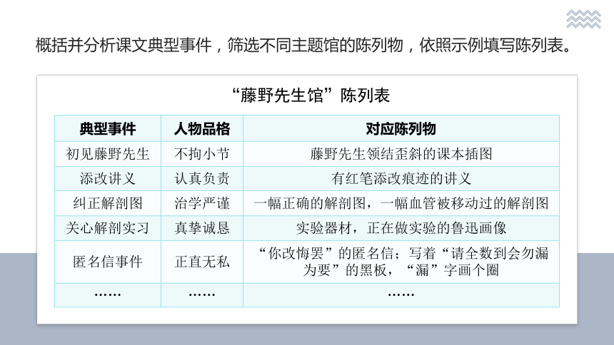Click the cell 纠正解剖图
Screen dimensions: 614x345
click(x=108, y=203)
